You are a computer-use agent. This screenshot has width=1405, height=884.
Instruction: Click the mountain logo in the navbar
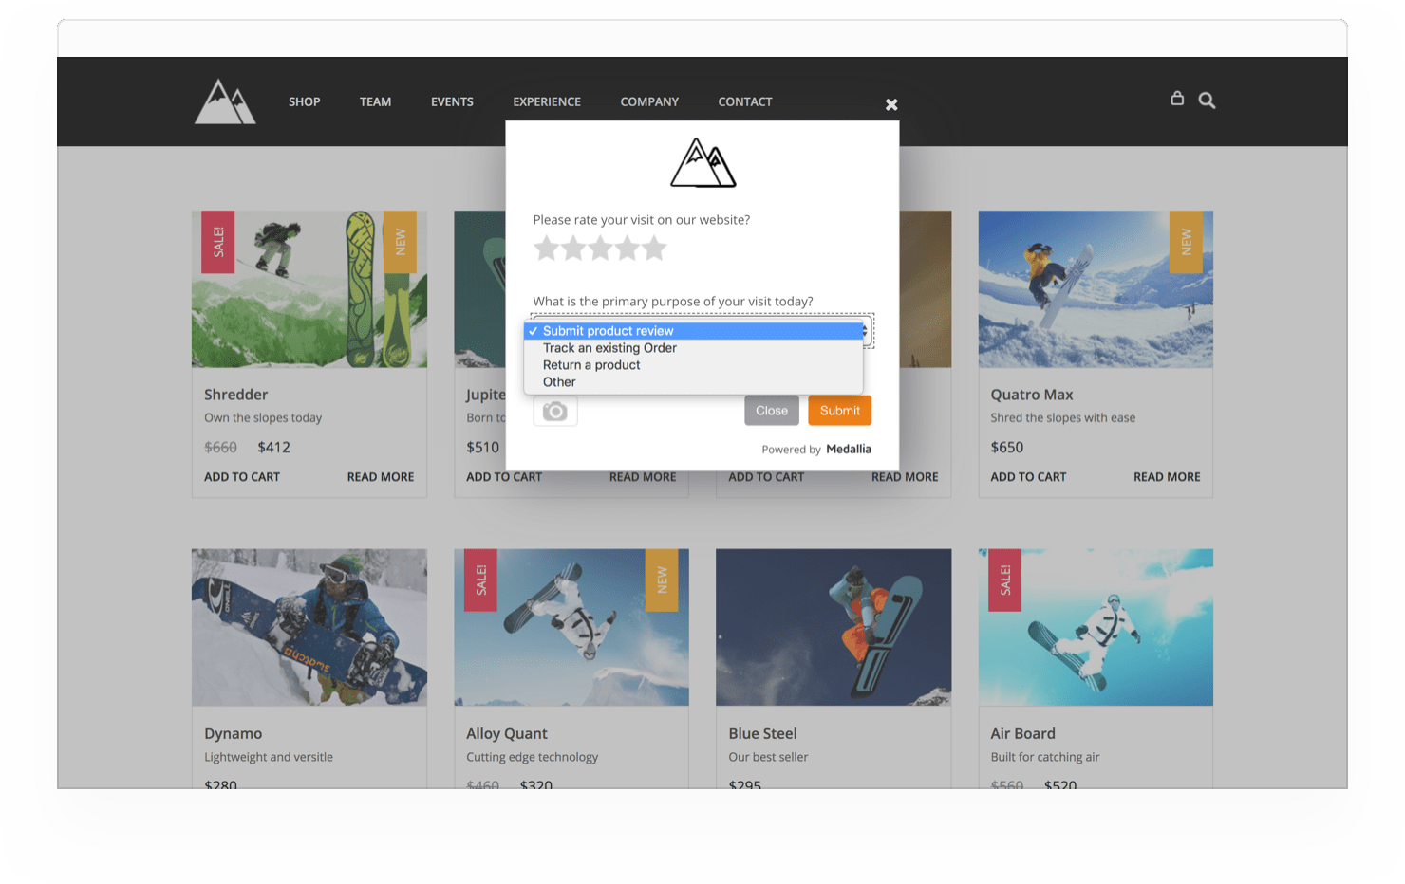224,101
